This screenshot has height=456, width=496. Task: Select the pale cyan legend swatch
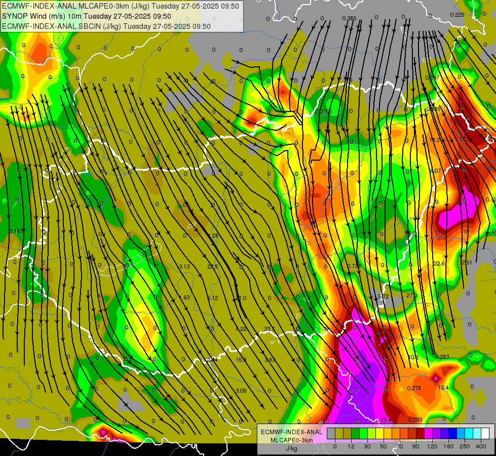pyautogui.click(x=477, y=433)
